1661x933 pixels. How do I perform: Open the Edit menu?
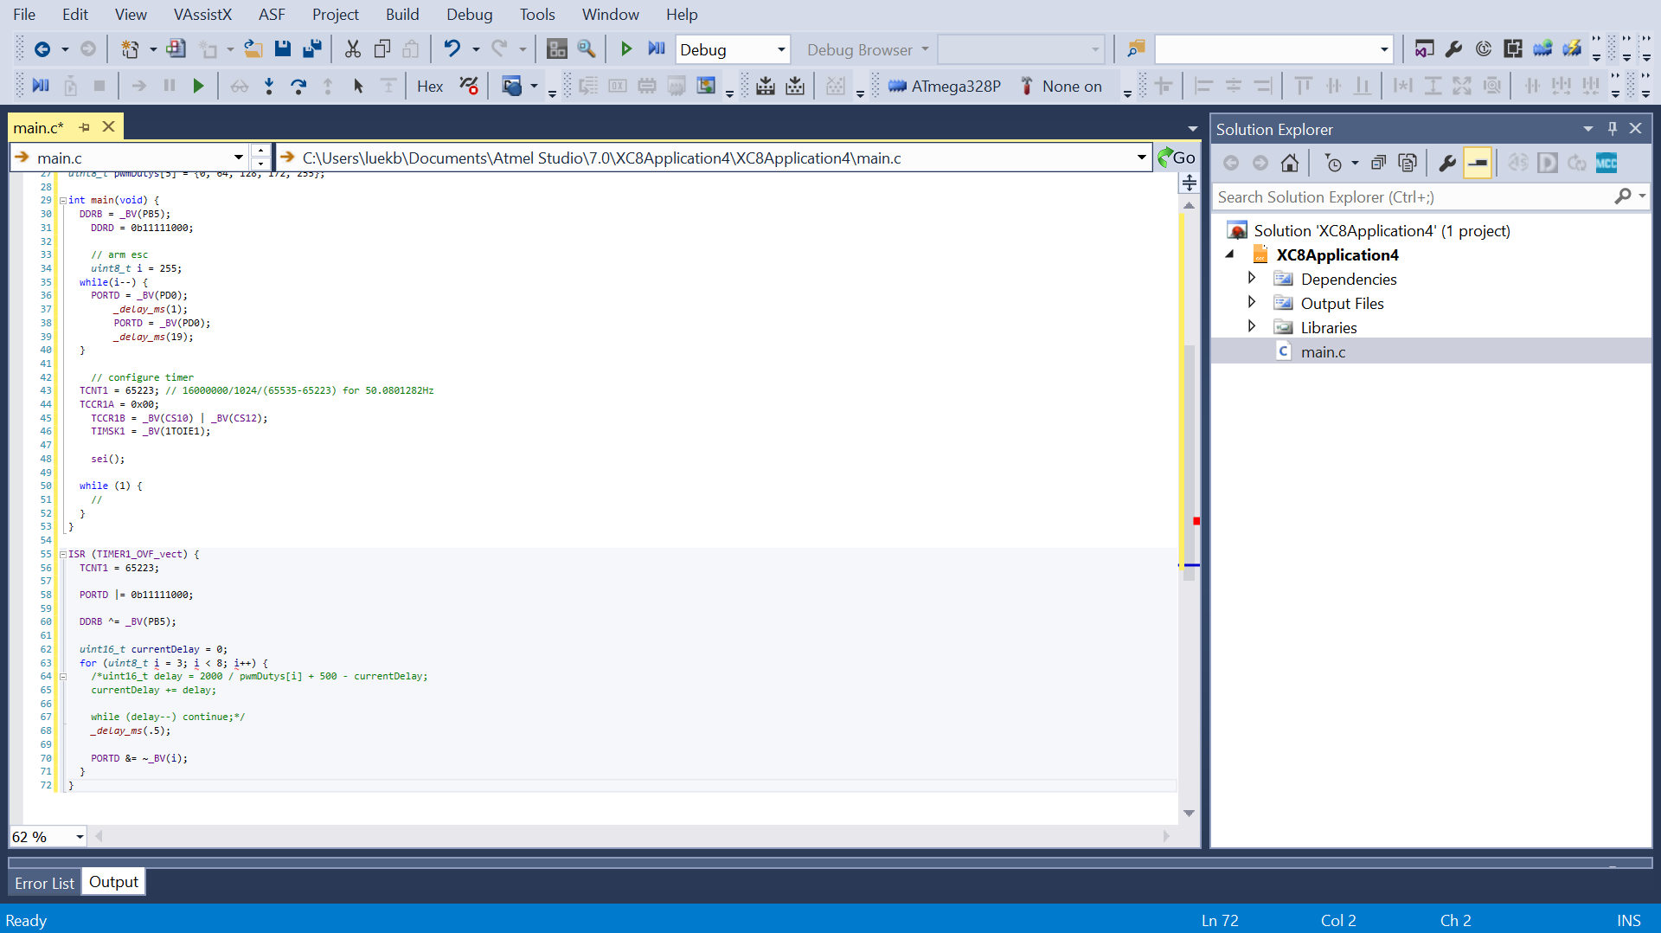pos(75,15)
